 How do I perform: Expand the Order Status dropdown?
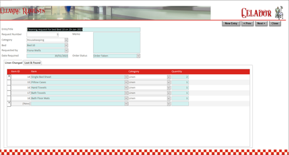pyautogui.click(x=138, y=56)
